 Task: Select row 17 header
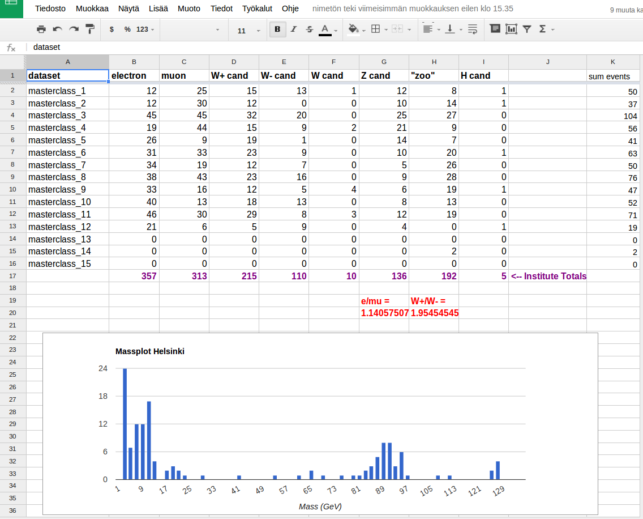[x=12, y=276]
